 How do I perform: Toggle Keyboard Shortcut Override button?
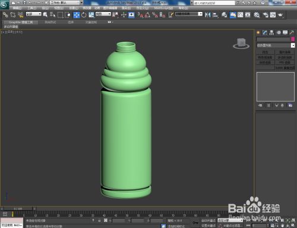(x=131, y=15)
